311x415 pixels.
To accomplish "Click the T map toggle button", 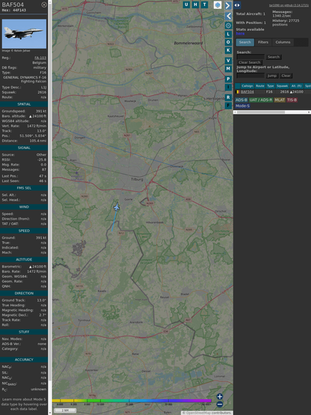I will click(x=205, y=4).
